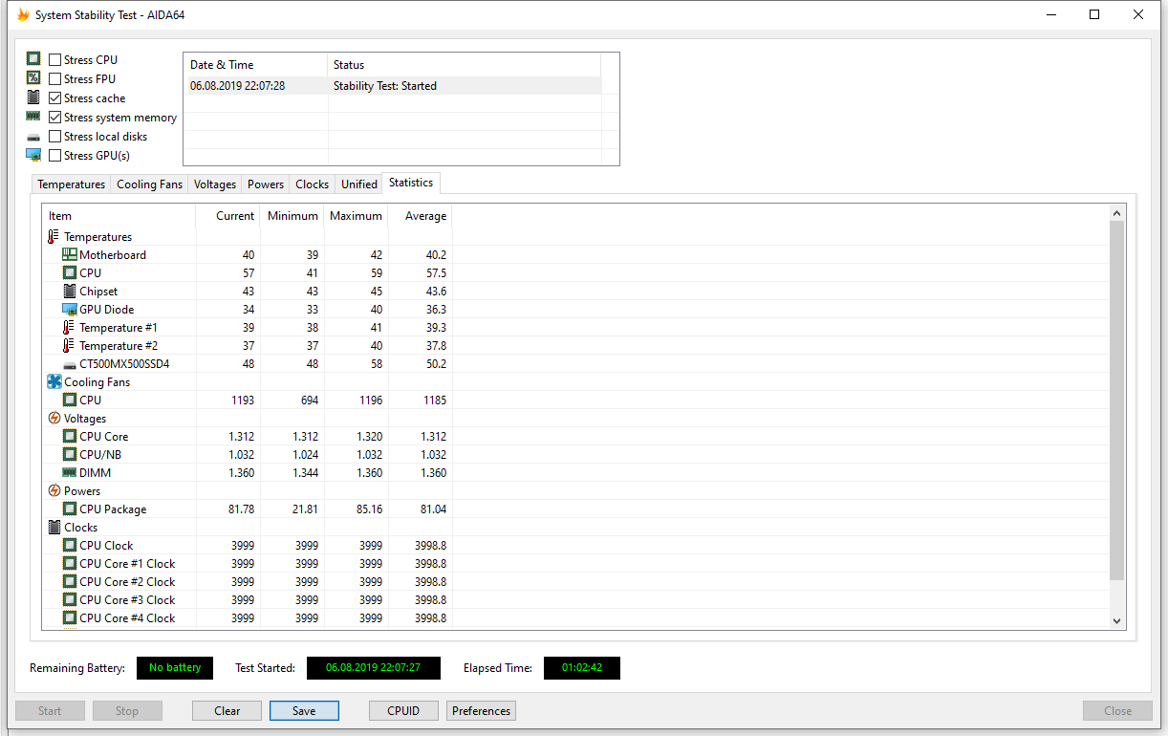The height and width of the screenshot is (736, 1168).
Task: Click the Cooling Fans group fan icon
Action: [54, 381]
